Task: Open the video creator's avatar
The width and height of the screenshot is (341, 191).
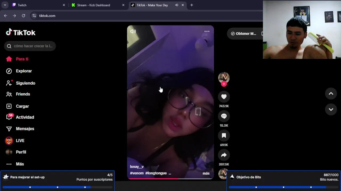Action: [224, 77]
